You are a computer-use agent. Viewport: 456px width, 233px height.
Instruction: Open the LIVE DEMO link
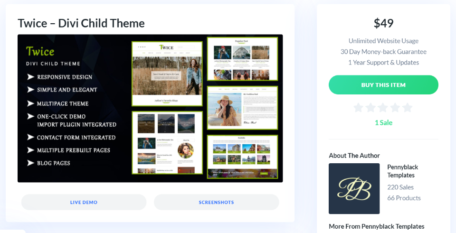tap(84, 202)
